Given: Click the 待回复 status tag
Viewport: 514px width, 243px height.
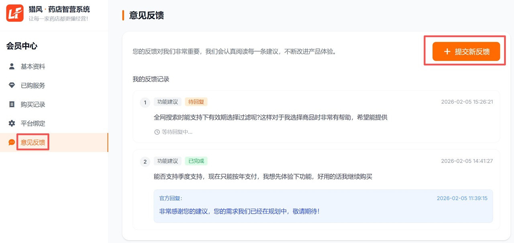Looking at the screenshot, I should click(x=197, y=102).
